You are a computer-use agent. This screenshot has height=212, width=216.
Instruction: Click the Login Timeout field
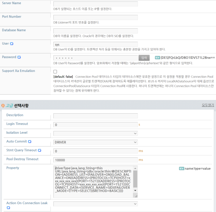pyautogui.click(x=95, y=124)
